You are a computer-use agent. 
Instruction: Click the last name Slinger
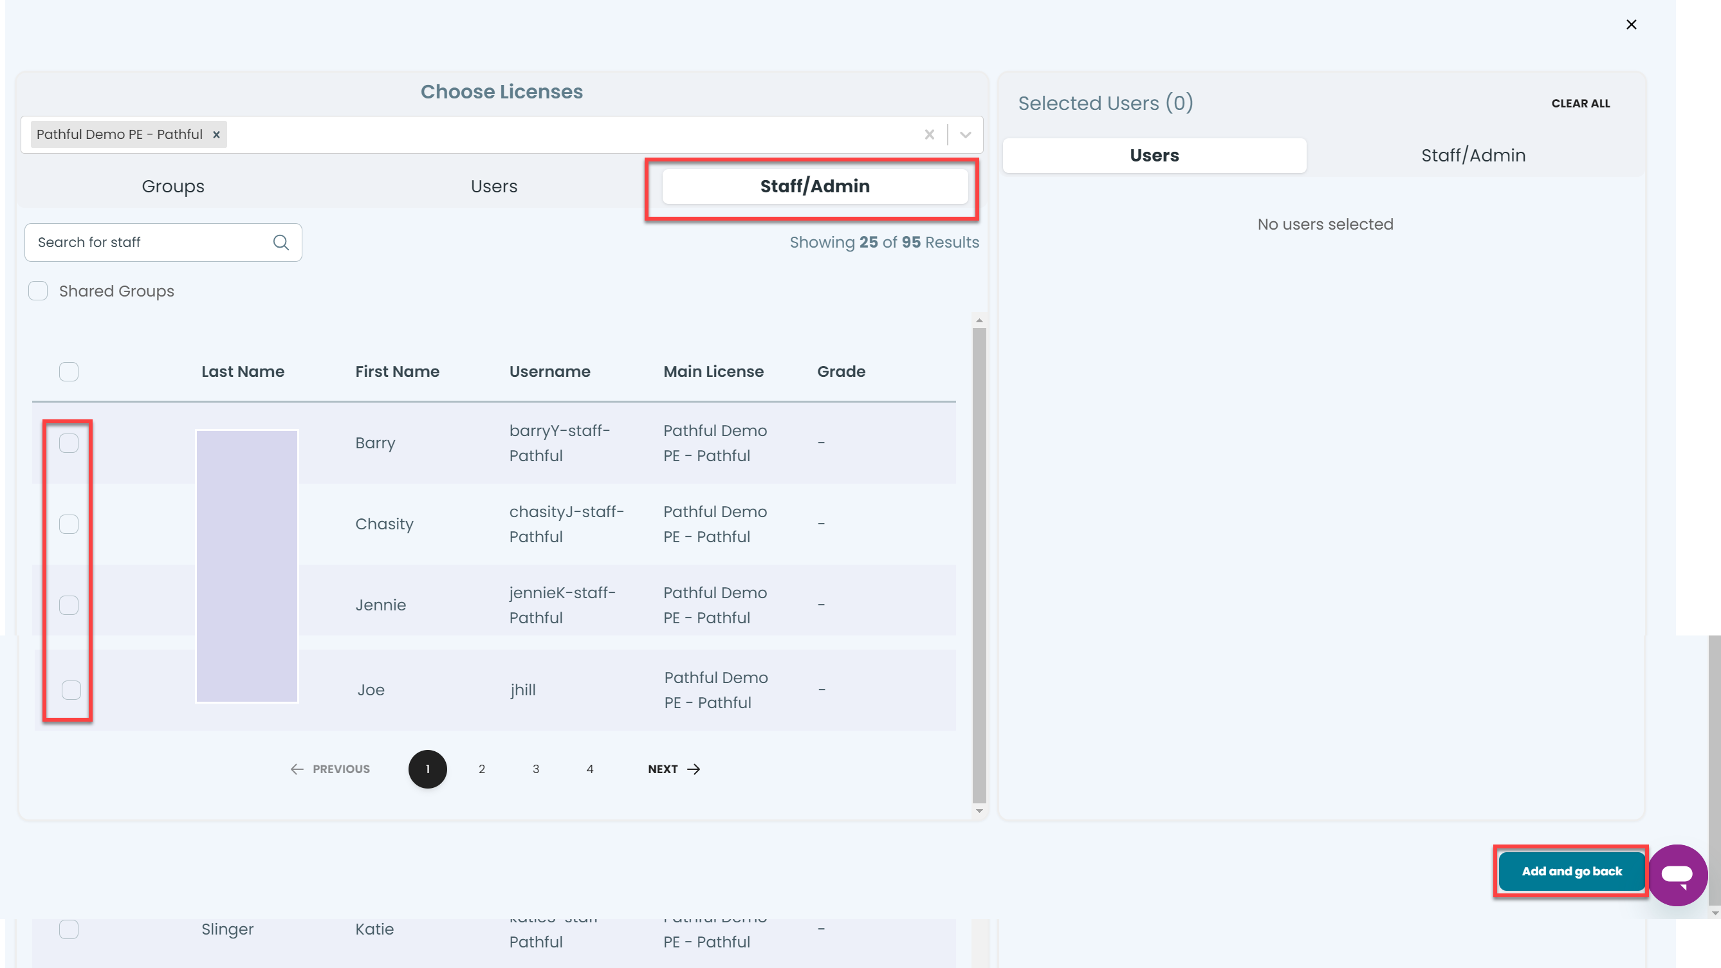228,929
